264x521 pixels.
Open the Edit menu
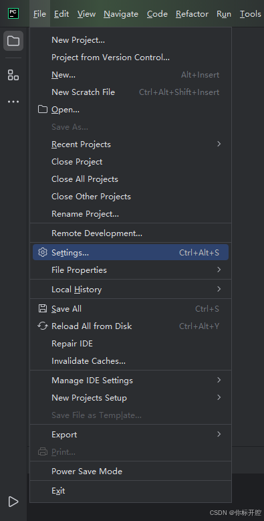(x=61, y=13)
